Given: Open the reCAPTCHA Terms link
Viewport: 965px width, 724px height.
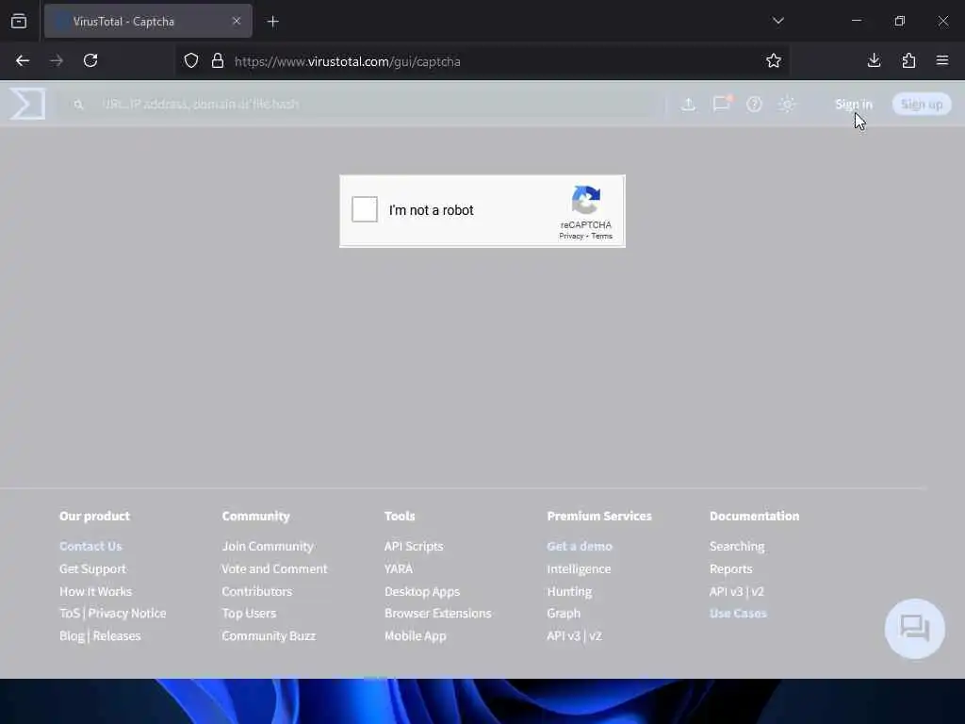Looking at the screenshot, I should point(602,236).
